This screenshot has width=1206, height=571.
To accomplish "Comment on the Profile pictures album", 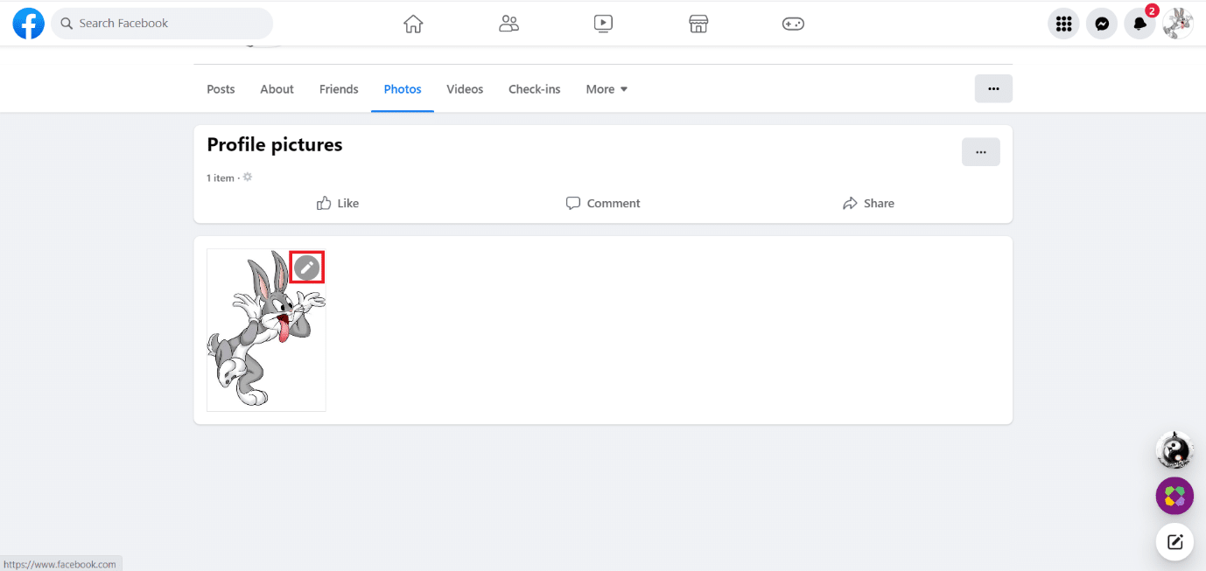I will pyautogui.click(x=603, y=203).
